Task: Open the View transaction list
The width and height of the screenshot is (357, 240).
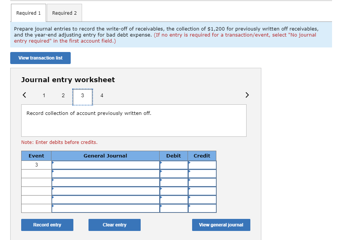Action: coord(40,58)
